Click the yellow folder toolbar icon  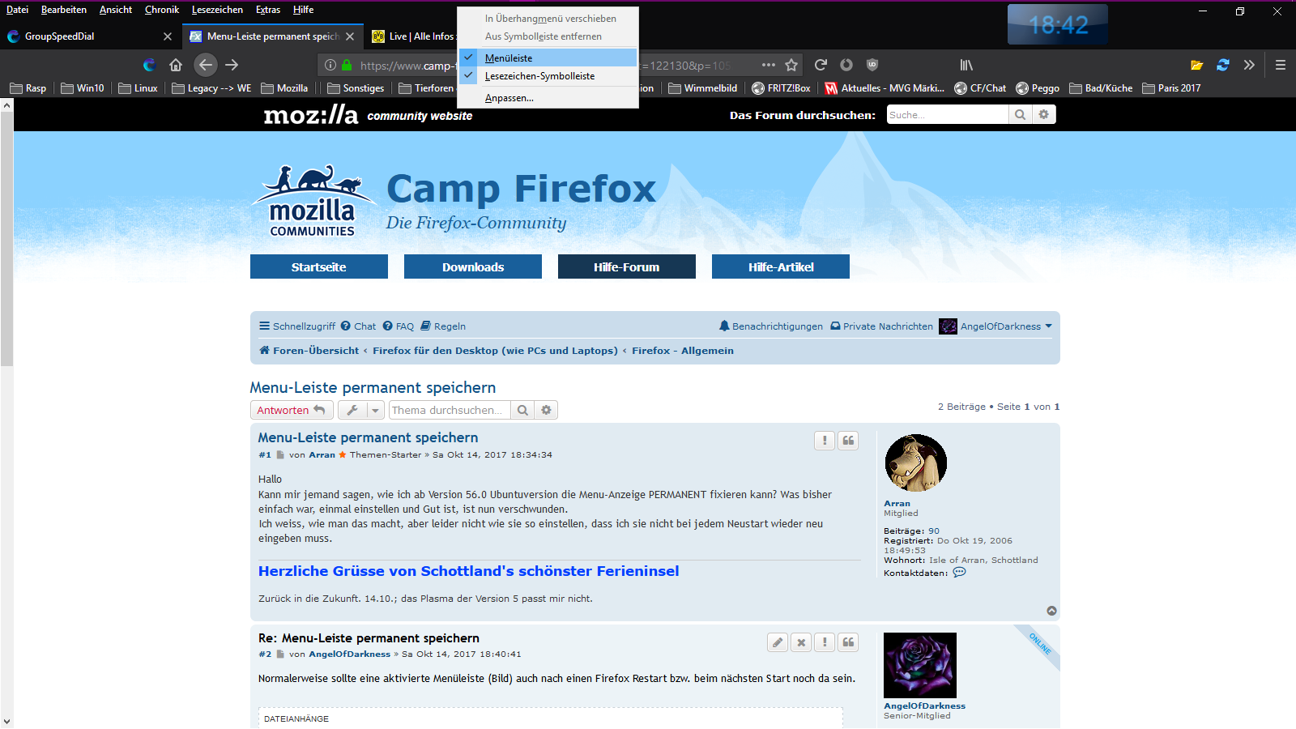(1197, 65)
